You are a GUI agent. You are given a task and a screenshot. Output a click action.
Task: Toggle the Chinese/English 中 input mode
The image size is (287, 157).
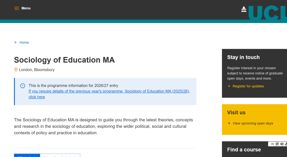[x=282, y=144]
